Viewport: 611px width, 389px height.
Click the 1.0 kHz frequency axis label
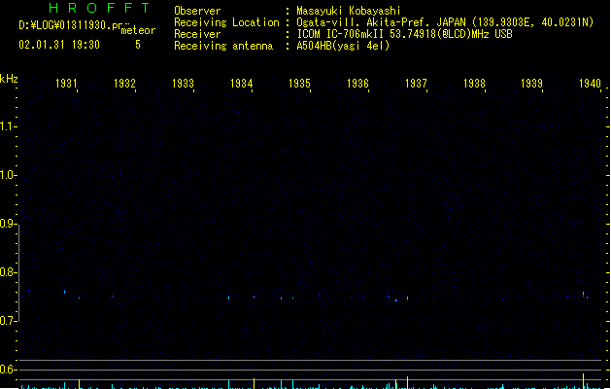(x=8, y=175)
